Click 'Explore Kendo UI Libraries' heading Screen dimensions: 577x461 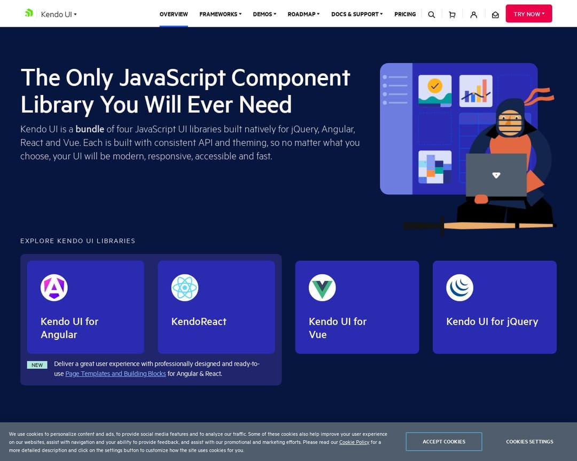click(77, 241)
